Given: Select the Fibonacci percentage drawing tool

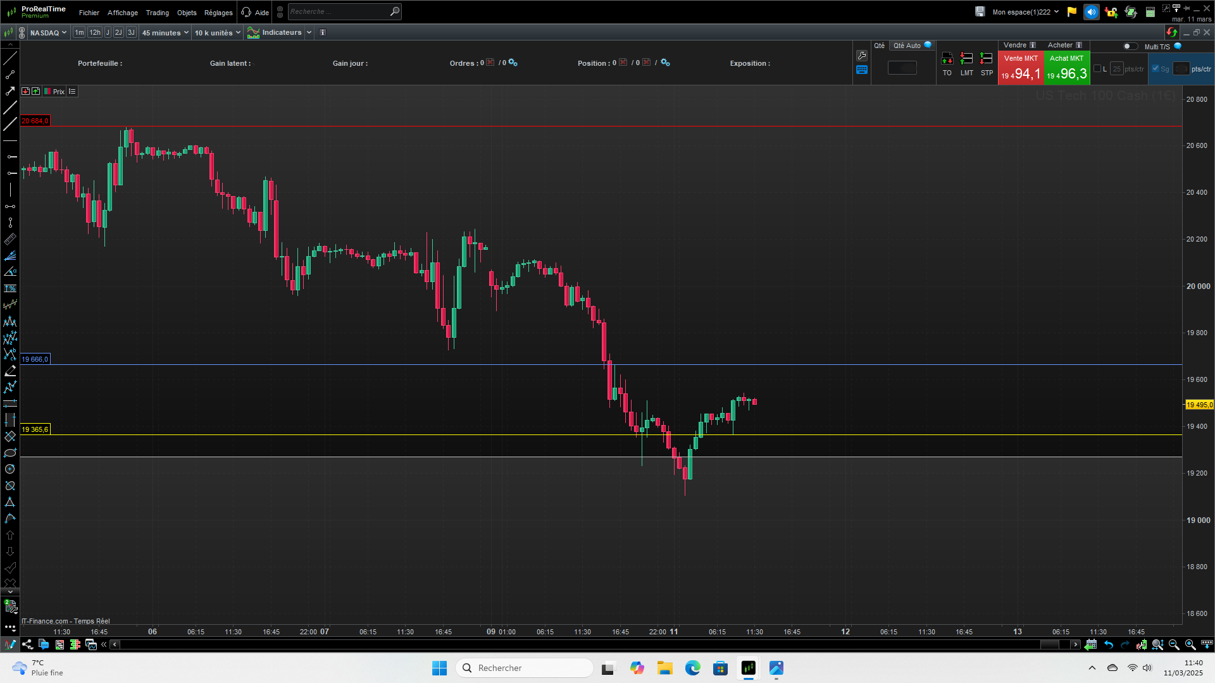Looking at the screenshot, I should pos(10,288).
